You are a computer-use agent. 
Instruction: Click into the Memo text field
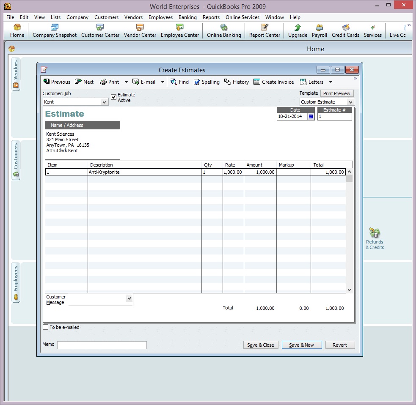click(102, 345)
